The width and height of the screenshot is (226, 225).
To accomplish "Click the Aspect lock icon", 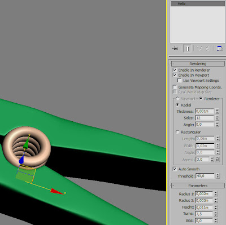I will [x=218, y=160].
